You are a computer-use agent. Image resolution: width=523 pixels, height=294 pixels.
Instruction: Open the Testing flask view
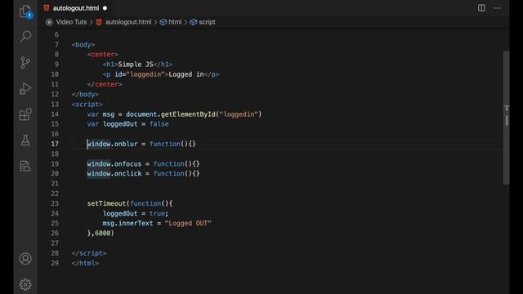coord(25,140)
